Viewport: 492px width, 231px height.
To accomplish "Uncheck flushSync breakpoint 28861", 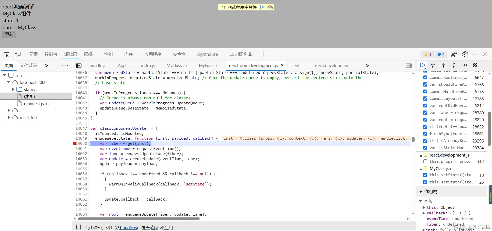I will (x=425, y=134).
